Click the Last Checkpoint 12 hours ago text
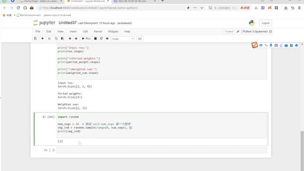 (96, 23)
